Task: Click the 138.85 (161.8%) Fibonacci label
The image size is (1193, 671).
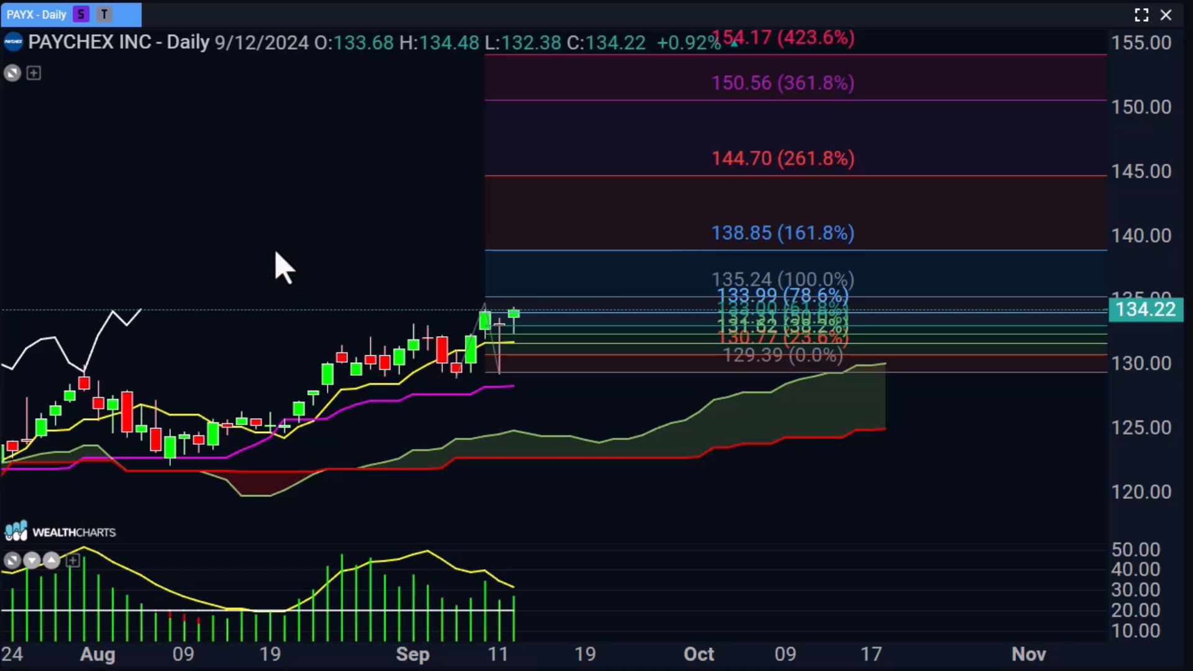Action: point(783,233)
